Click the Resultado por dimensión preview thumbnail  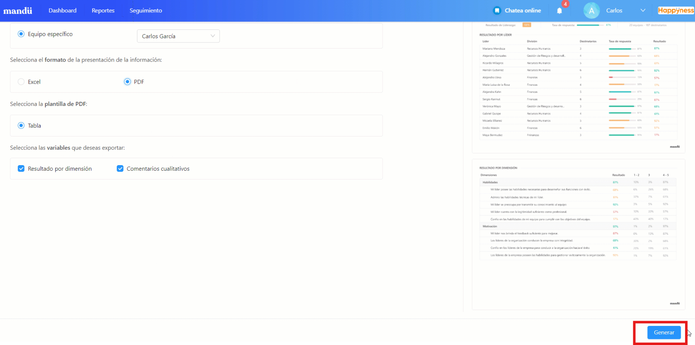(x=578, y=234)
